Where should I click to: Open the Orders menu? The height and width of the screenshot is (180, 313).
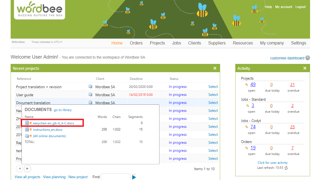[136, 43]
